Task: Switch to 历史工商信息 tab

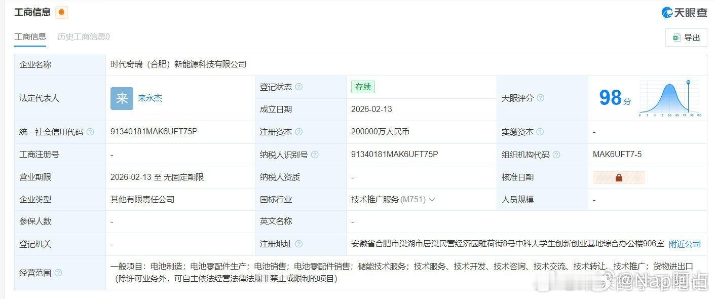Action: pos(84,36)
